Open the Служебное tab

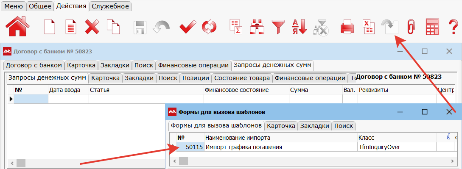110,6
